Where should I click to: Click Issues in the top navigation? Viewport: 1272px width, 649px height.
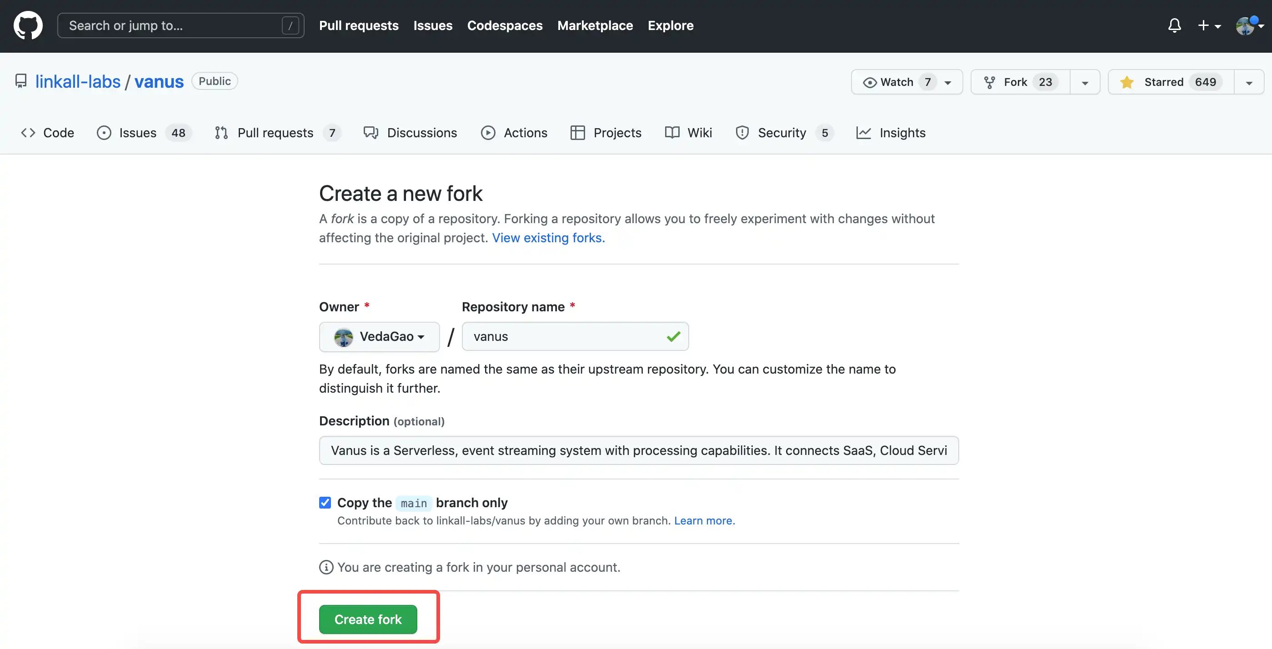click(x=432, y=25)
